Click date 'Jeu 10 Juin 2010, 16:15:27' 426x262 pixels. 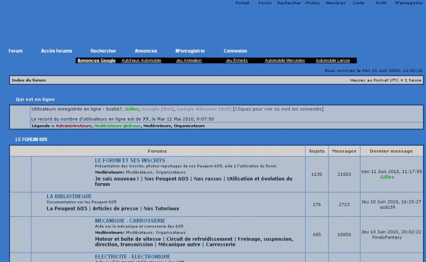click(x=391, y=202)
